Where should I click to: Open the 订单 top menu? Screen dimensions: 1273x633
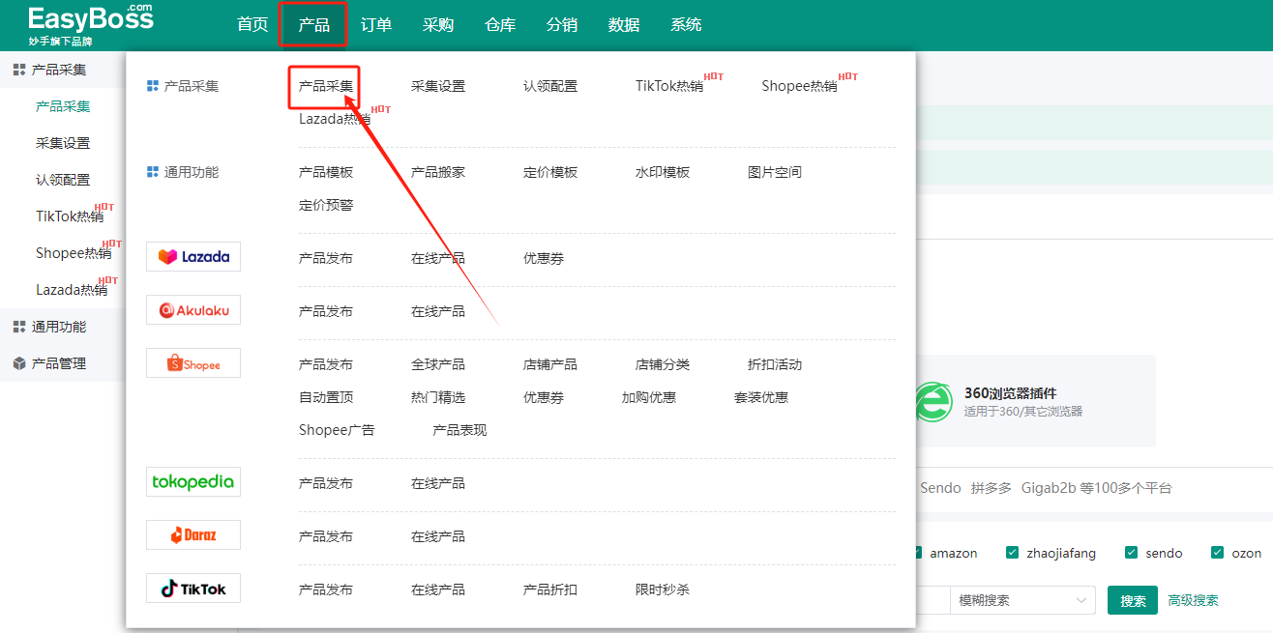click(x=376, y=25)
